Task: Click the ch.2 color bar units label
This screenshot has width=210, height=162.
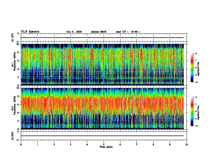Action: pos(198,113)
